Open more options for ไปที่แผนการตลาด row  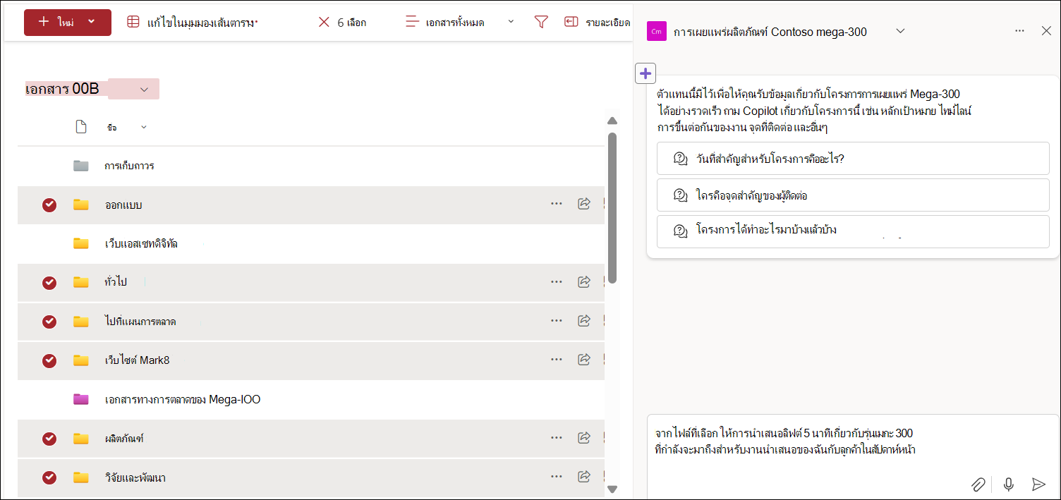[557, 321]
